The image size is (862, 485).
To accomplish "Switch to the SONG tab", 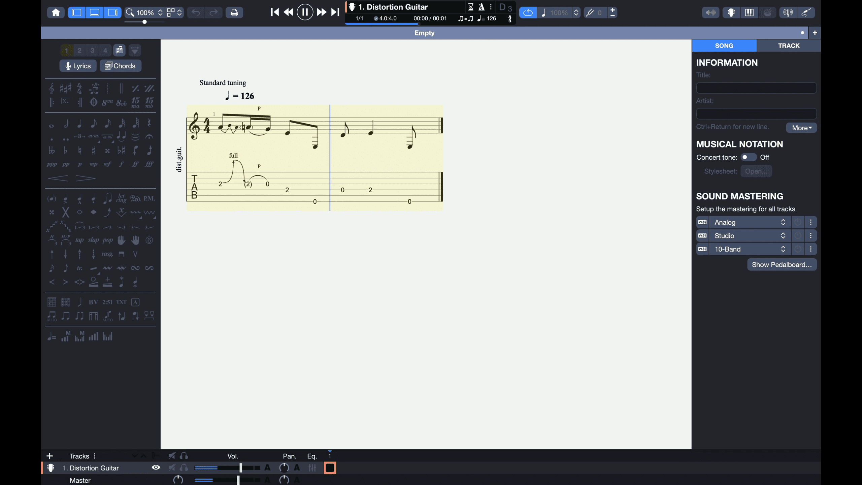I will click(724, 45).
